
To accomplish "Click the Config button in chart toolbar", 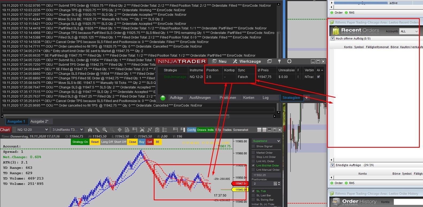I will click(x=191, y=130).
